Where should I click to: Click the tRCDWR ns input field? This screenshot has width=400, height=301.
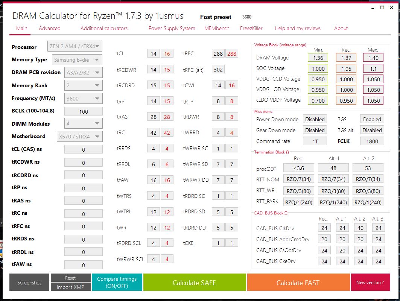pyautogui.click(x=84, y=163)
